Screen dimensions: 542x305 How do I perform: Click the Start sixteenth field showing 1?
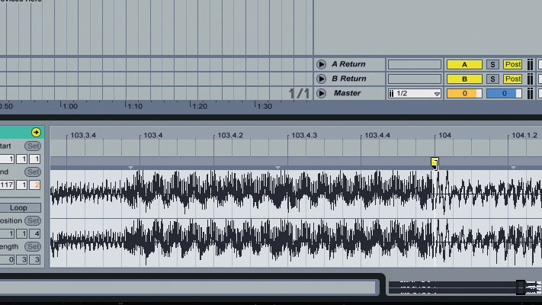point(35,159)
